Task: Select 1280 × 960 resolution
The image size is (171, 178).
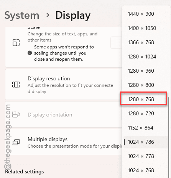Action: pyautogui.click(x=144, y=71)
